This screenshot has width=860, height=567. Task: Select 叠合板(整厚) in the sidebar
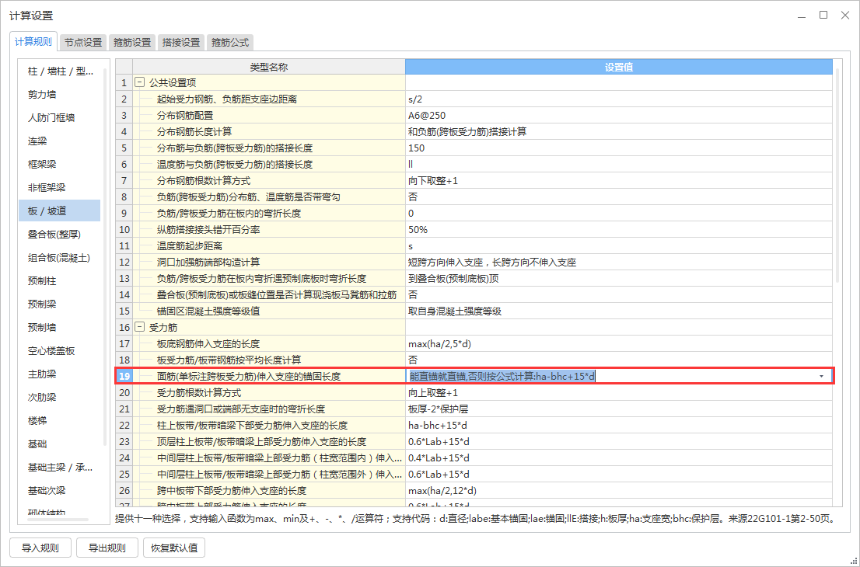(61, 235)
